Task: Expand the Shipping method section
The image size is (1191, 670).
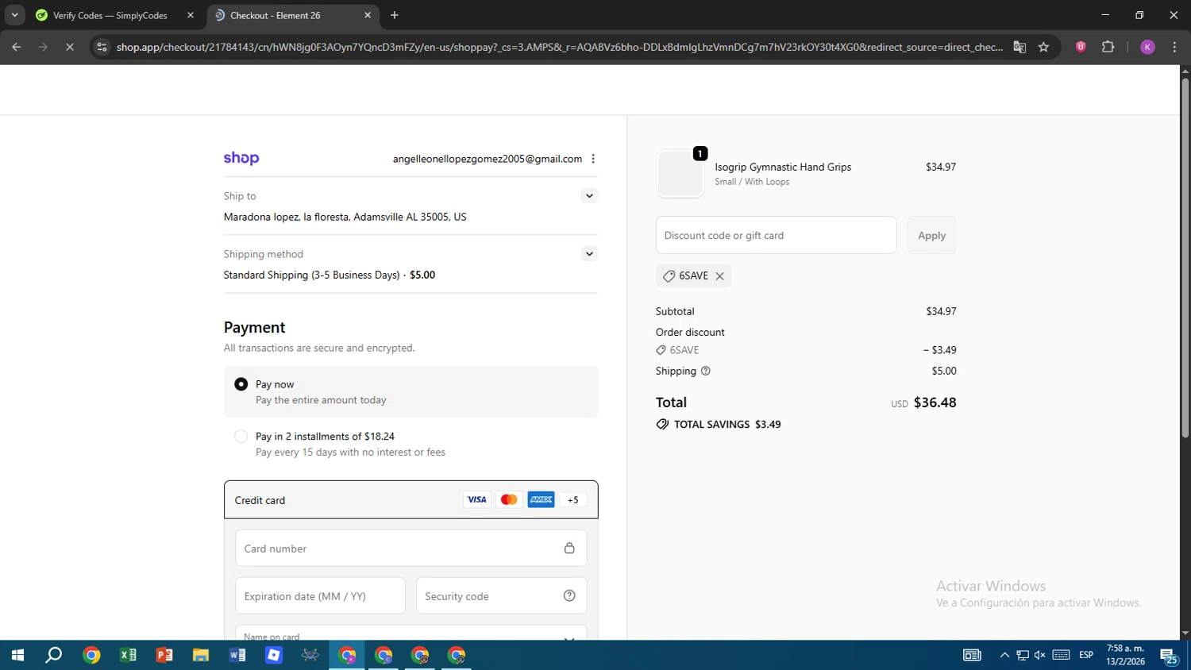Action: click(x=589, y=254)
